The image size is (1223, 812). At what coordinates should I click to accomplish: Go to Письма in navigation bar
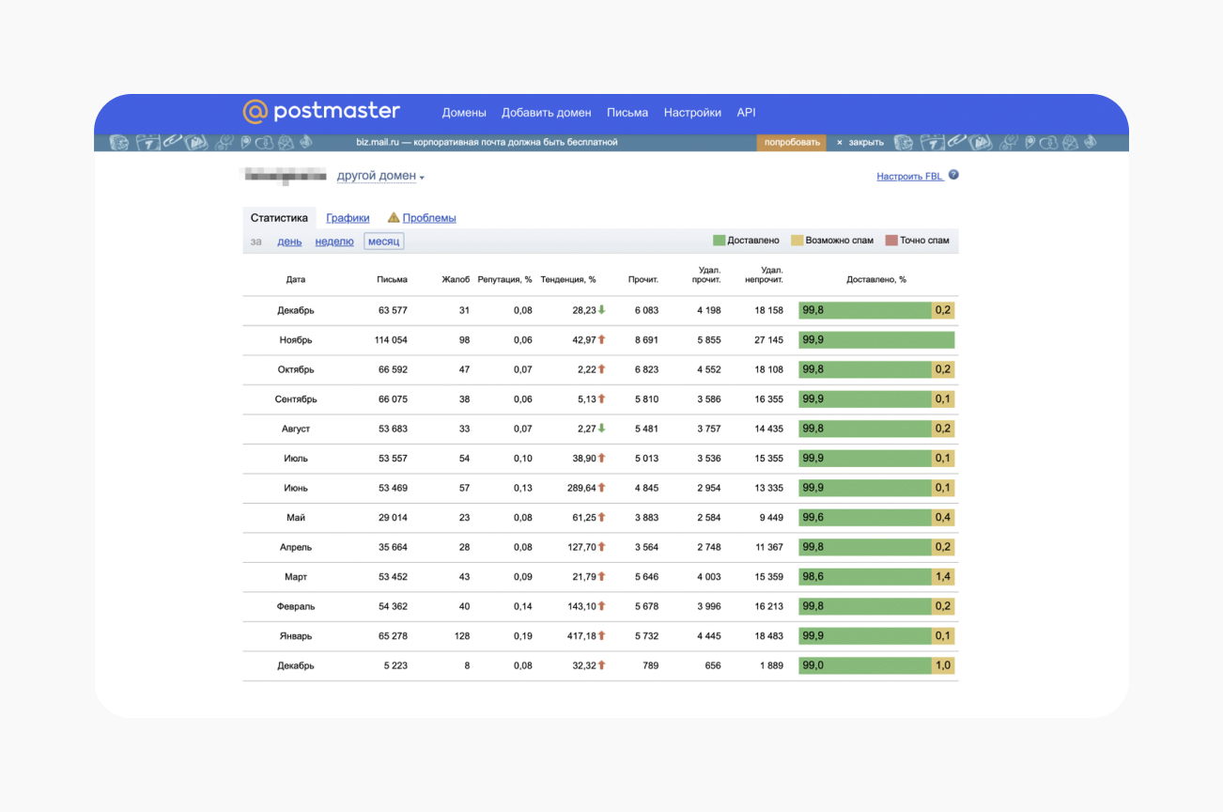coord(627,113)
